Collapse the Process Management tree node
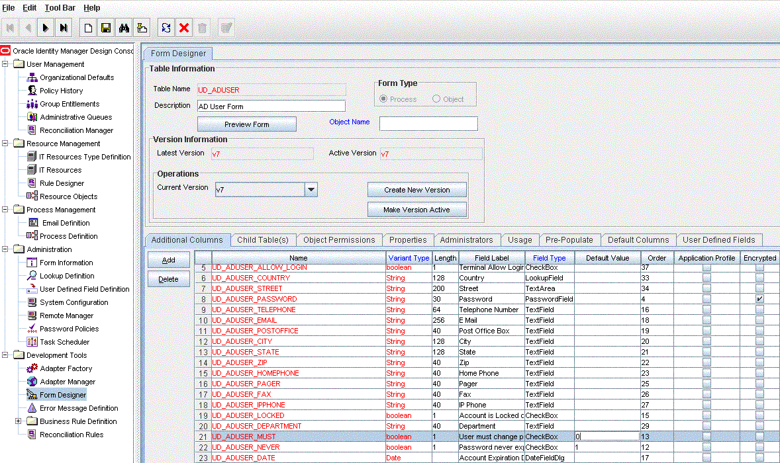 click(x=5, y=210)
